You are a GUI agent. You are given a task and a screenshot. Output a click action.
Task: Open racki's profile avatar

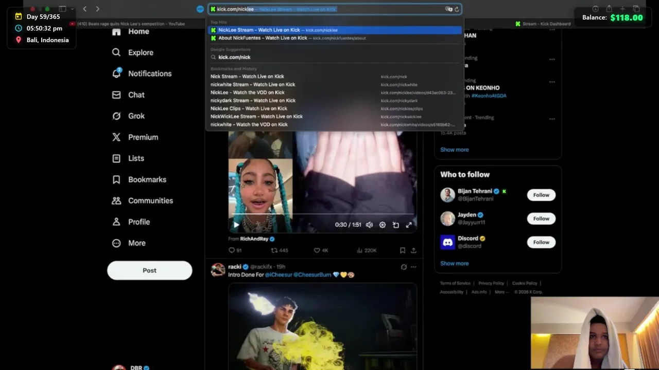click(x=218, y=270)
